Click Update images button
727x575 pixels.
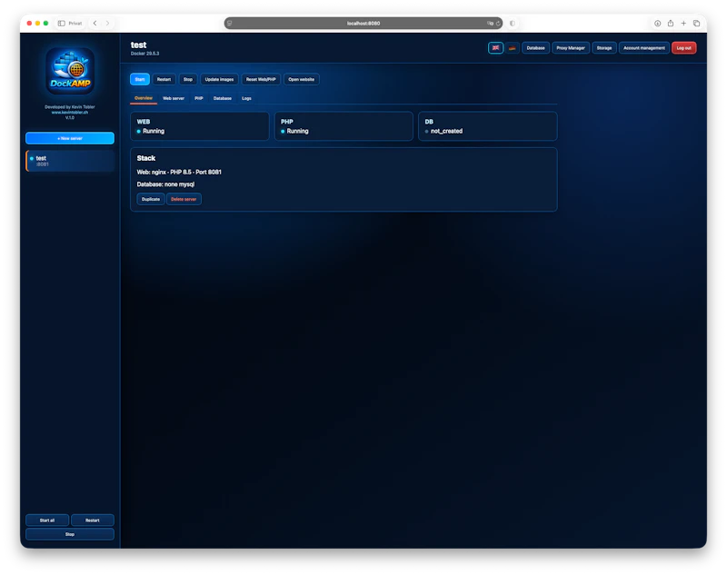click(x=219, y=79)
